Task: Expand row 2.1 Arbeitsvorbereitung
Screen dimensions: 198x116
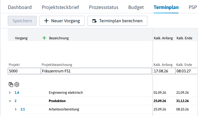Action: [x=16, y=109]
